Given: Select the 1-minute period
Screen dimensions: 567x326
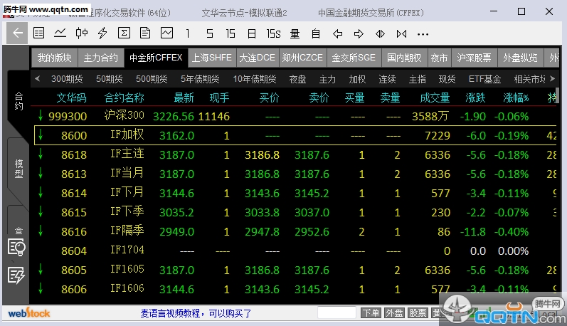Looking at the screenshot, I should click(x=188, y=33).
